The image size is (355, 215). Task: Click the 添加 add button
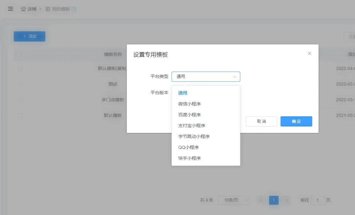tap(29, 36)
